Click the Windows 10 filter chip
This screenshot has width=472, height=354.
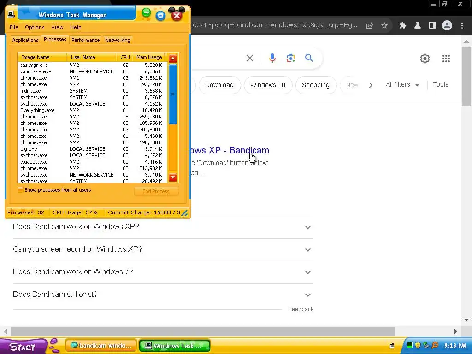[268, 85]
